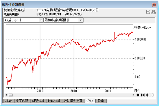159x106 pixels.
Task: Click the 損益(円(pt)) axis title
Action: point(143,27)
